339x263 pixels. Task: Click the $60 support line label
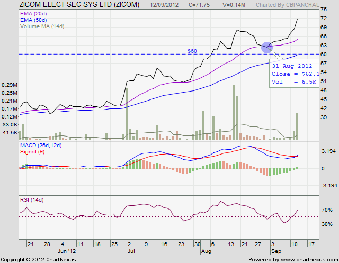click(x=192, y=51)
